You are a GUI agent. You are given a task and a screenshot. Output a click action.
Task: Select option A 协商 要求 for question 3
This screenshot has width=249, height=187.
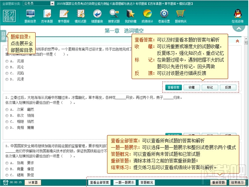[x=7, y=163]
